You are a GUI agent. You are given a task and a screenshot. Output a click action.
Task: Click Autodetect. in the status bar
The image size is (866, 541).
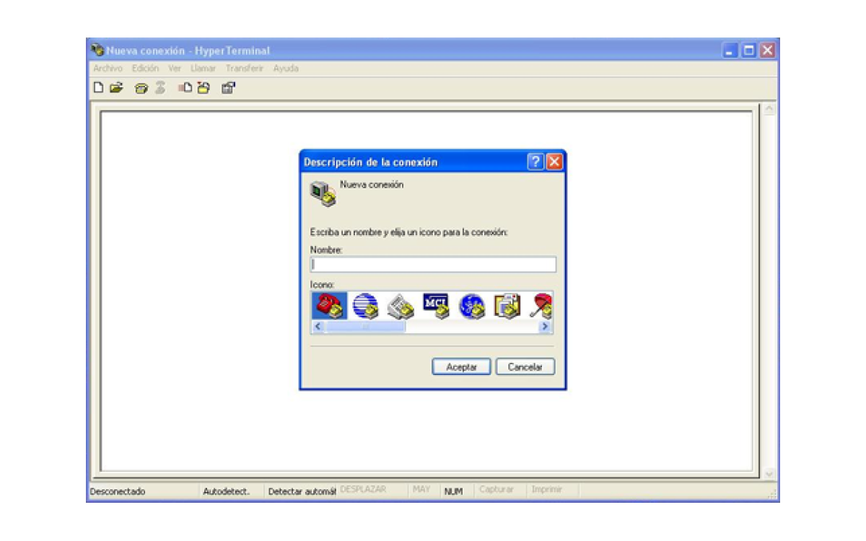[x=227, y=492]
